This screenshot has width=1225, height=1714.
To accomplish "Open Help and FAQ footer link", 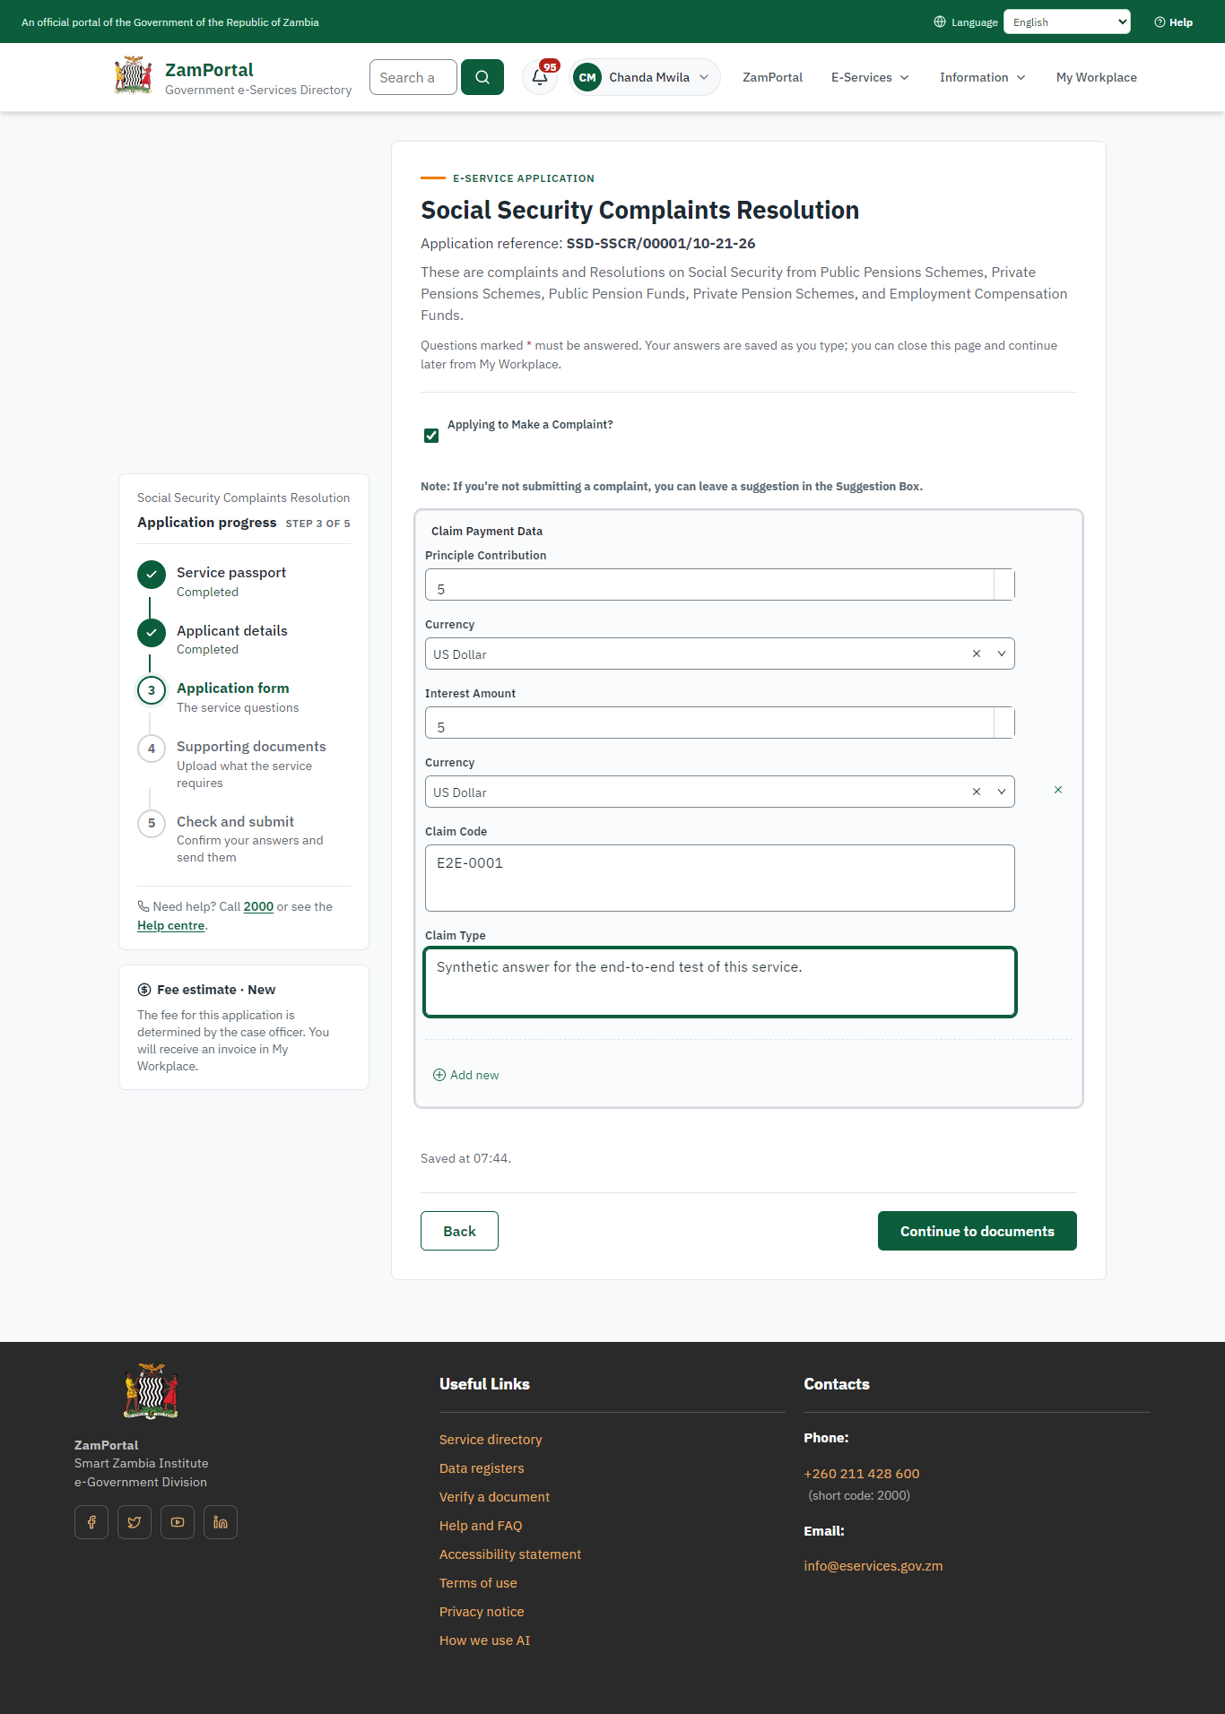I will click(x=481, y=1526).
